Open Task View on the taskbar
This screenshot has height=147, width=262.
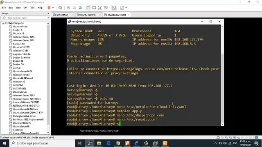click(x=80, y=143)
